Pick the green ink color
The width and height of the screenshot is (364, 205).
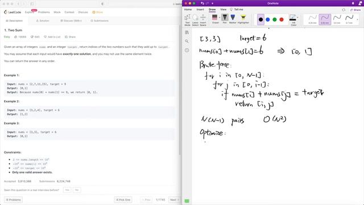(275, 19)
